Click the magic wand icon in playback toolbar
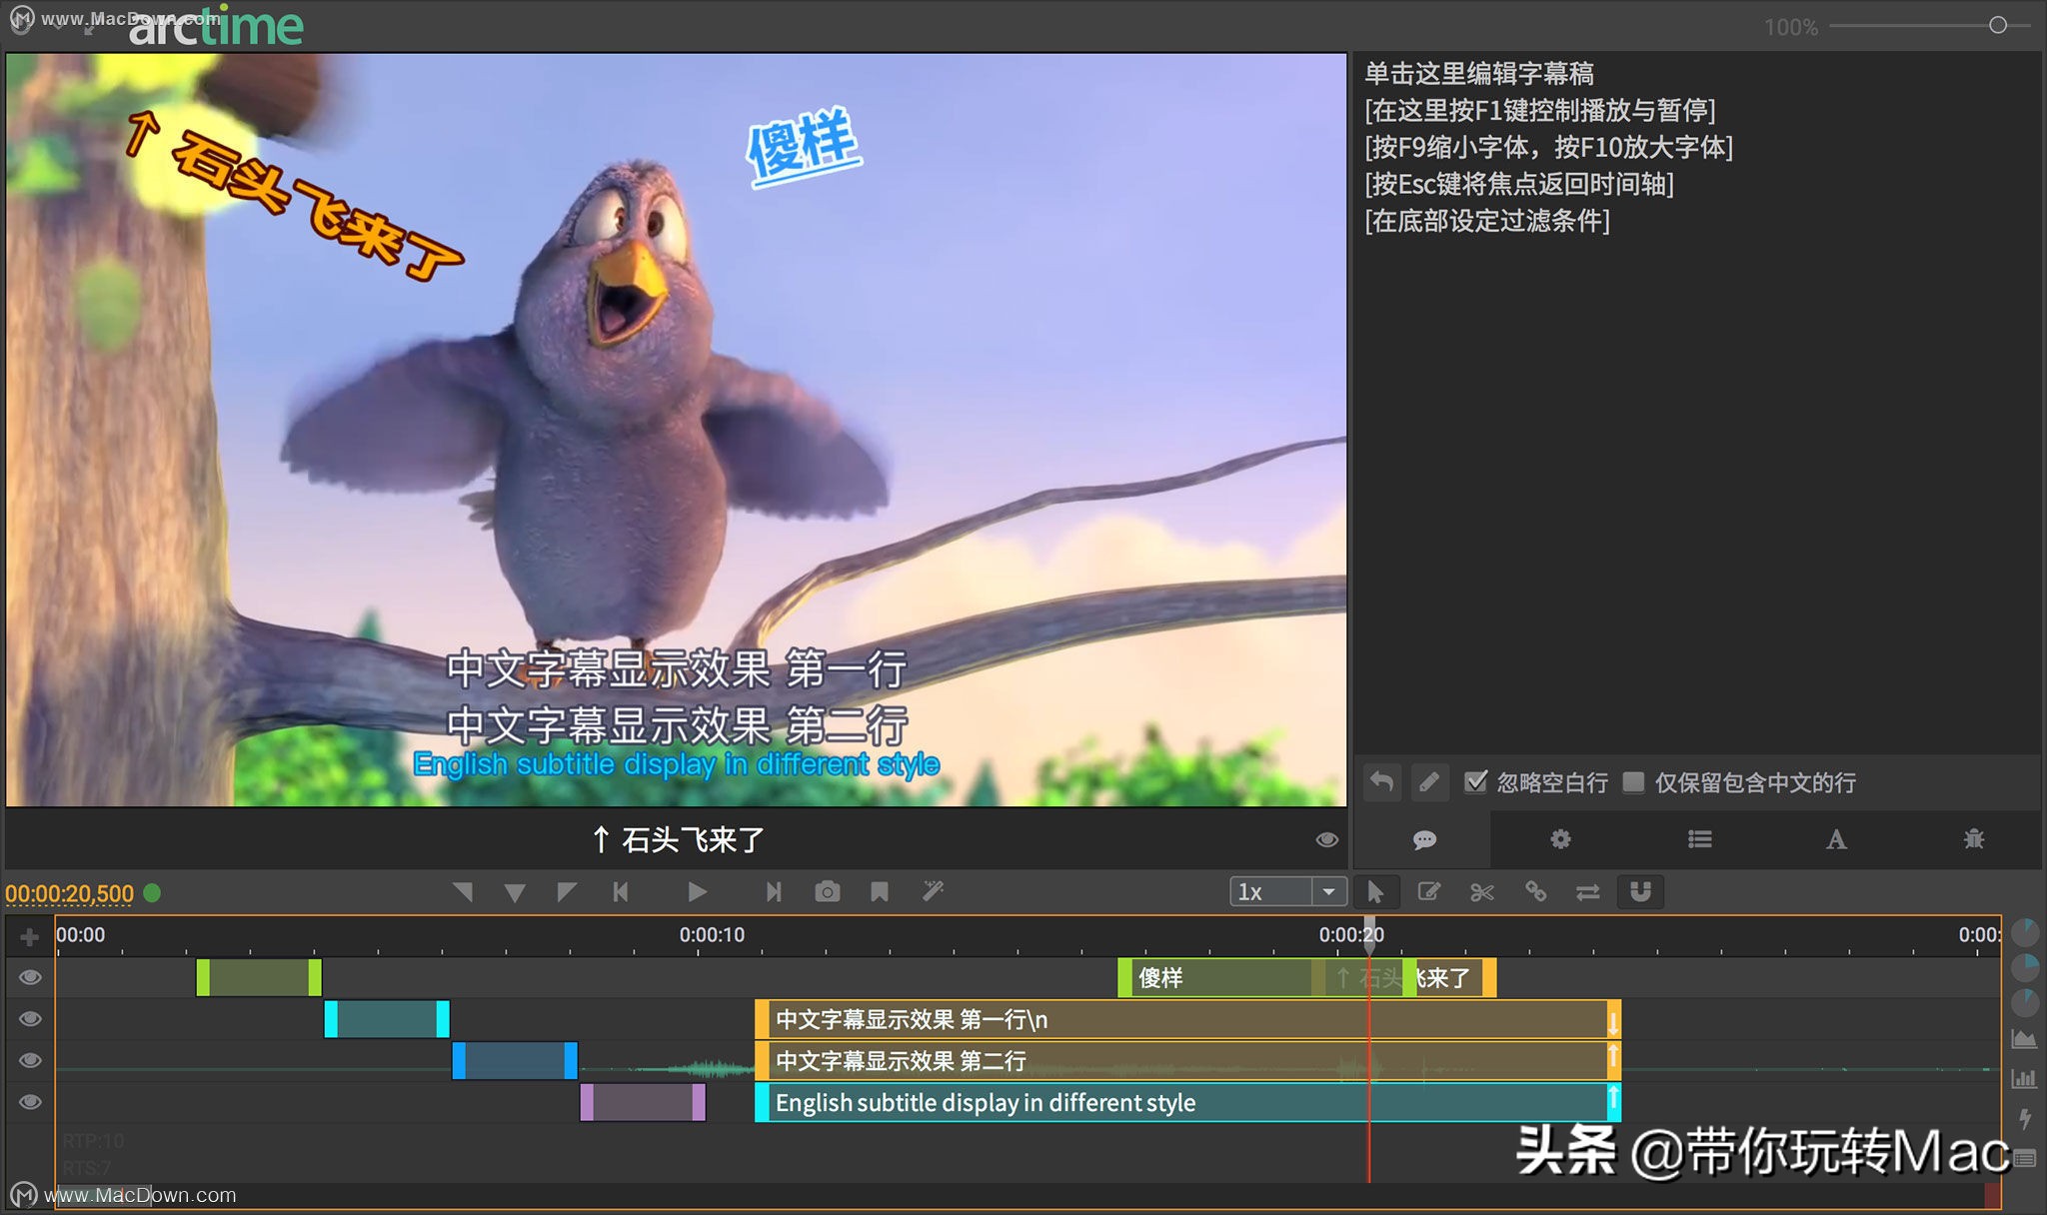This screenshot has height=1215, width=2047. tap(933, 890)
